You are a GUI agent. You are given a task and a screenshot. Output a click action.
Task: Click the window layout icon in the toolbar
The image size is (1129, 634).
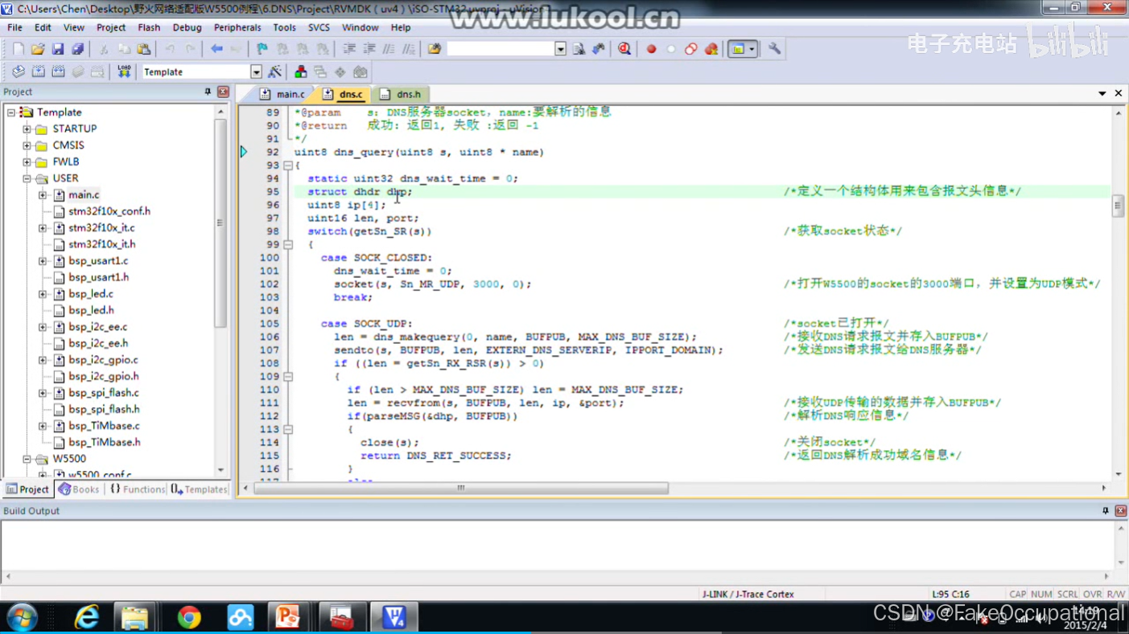tap(738, 49)
